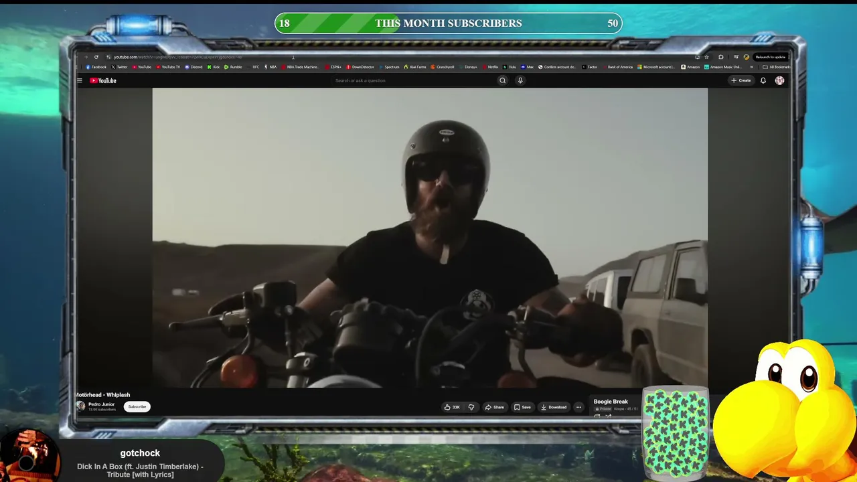Dislike the video with the thumbs-down button
The image size is (857, 482).
[471, 407]
